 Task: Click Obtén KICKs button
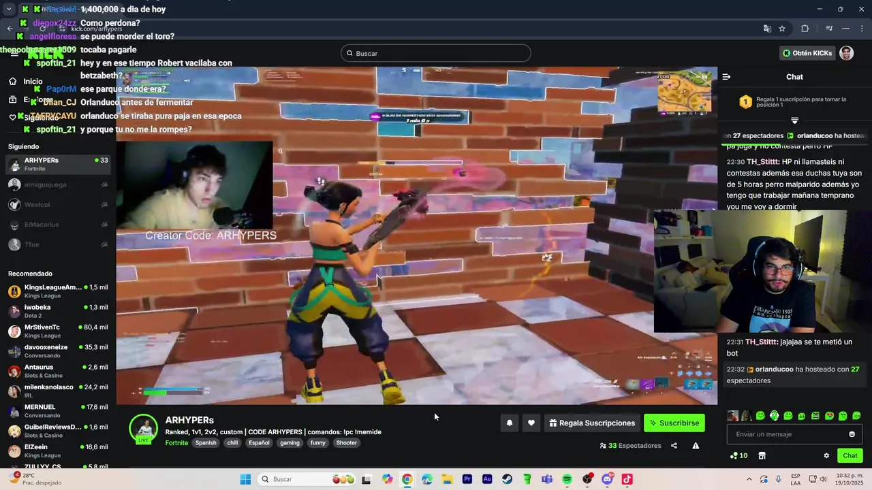click(807, 53)
